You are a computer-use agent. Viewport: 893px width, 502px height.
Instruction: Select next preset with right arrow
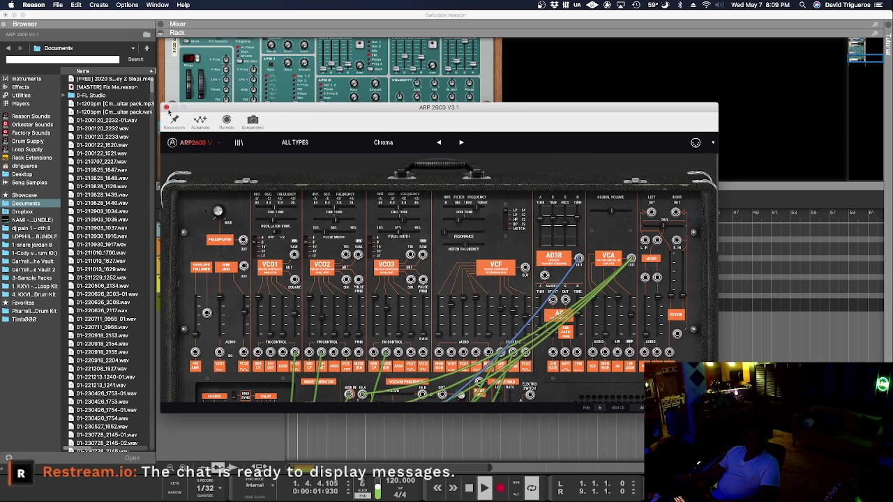coord(461,142)
